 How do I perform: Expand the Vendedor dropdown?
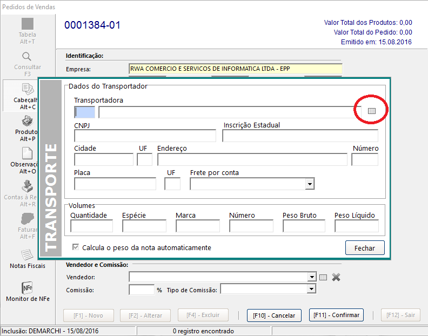point(312,277)
